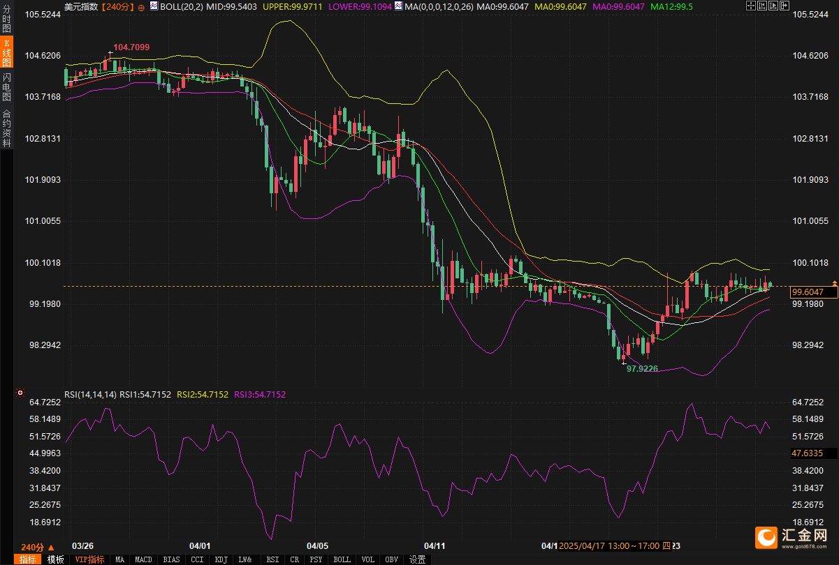Click the 04/05 date on time axis
The image size is (839, 565).
pyautogui.click(x=317, y=545)
